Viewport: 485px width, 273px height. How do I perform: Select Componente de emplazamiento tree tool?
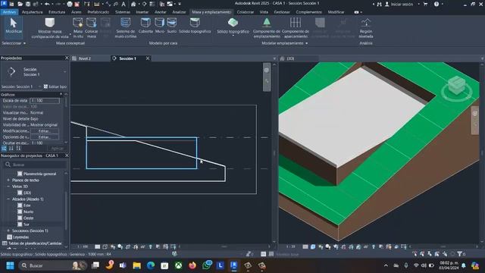266,28
